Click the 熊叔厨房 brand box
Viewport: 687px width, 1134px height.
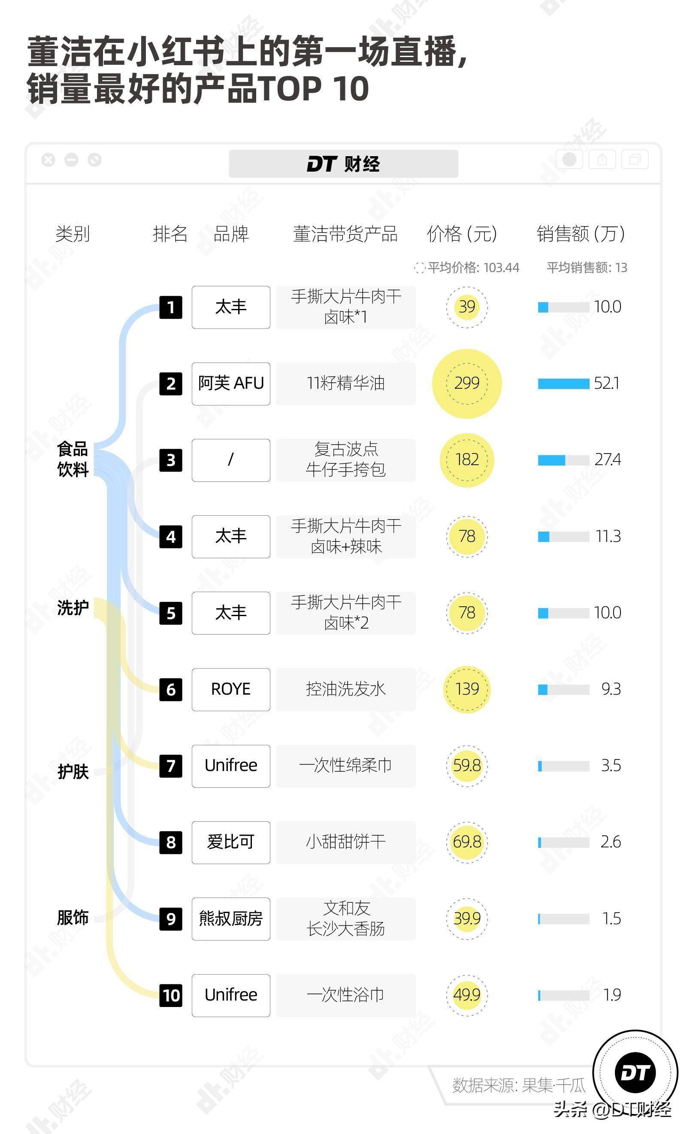click(x=230, y=919)
